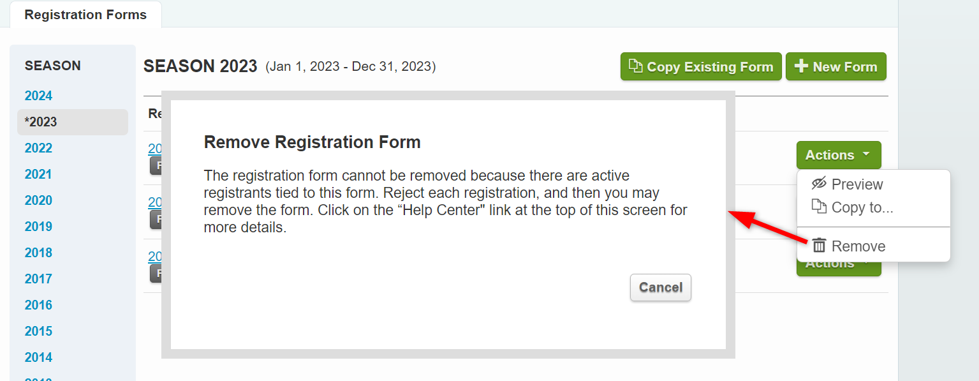Click the Cancel button in the dialog
Image resolution: width=979 pixels, height=381 pixels.
click(x=660, y=287)
